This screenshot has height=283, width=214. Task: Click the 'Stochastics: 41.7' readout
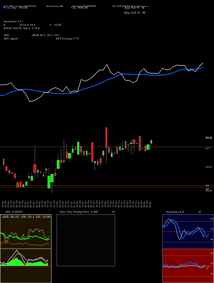(x=13, y=21)
